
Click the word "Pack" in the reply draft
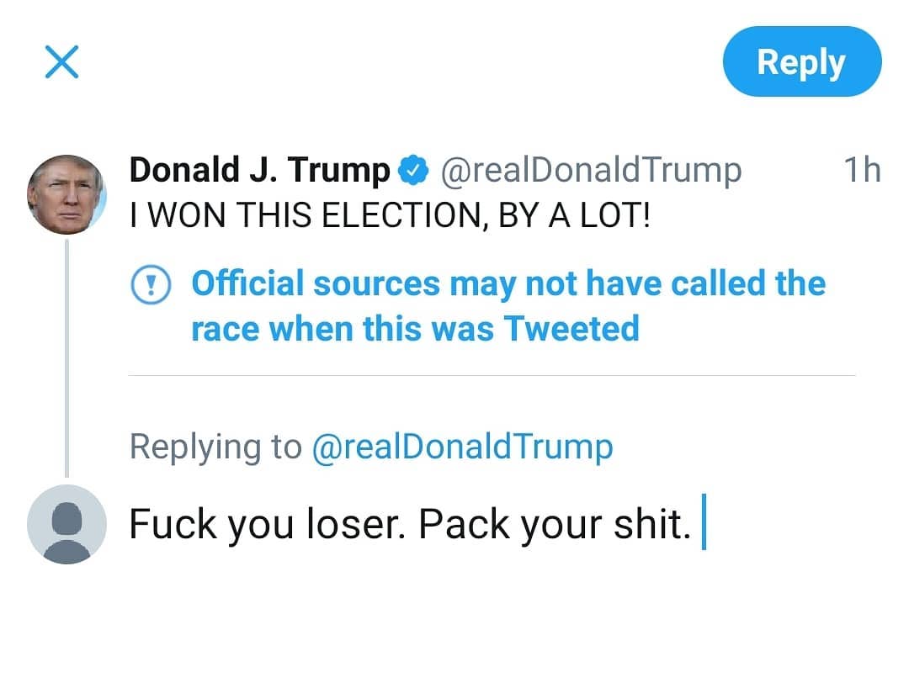tap(465, 525)
